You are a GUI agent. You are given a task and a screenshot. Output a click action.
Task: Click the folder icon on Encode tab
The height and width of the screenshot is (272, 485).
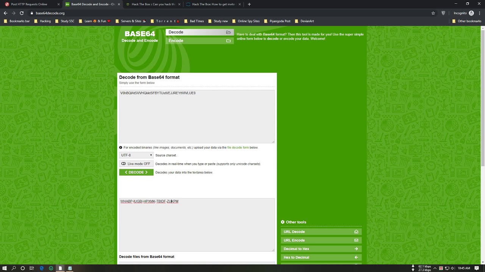tap(228, 41)
